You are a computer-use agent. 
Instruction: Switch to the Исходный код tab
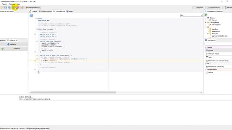point(59,11)
